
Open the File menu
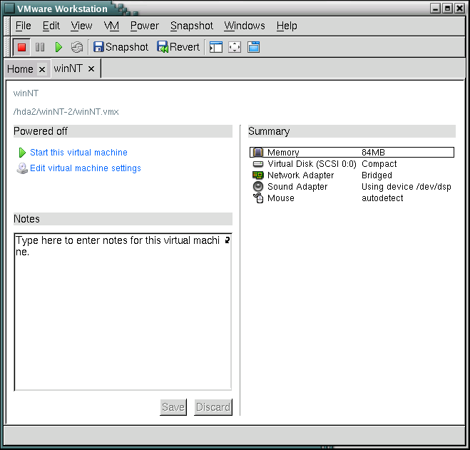23,26
